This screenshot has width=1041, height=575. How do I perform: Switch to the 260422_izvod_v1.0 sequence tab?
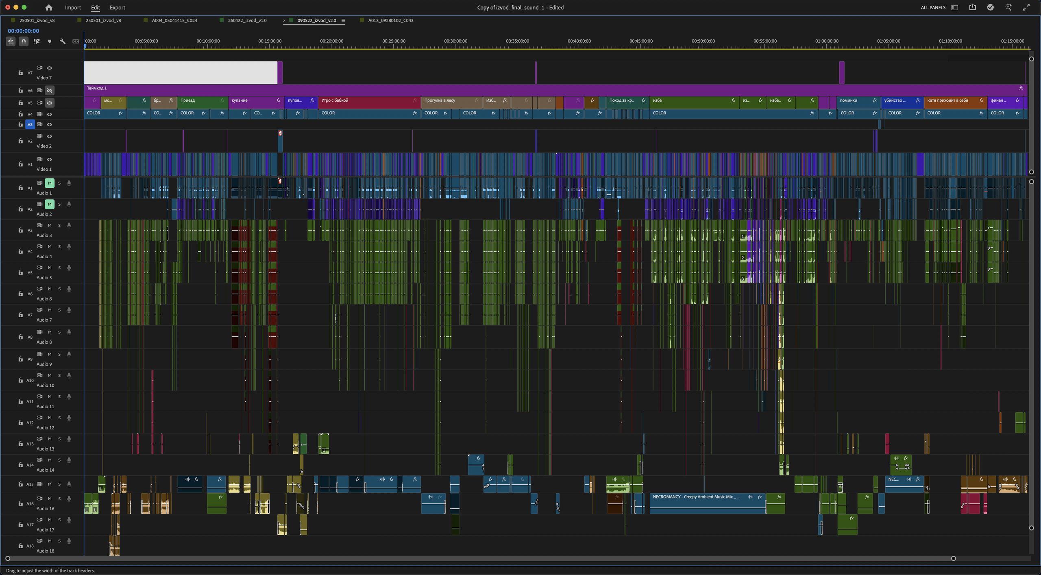[247, 20]
